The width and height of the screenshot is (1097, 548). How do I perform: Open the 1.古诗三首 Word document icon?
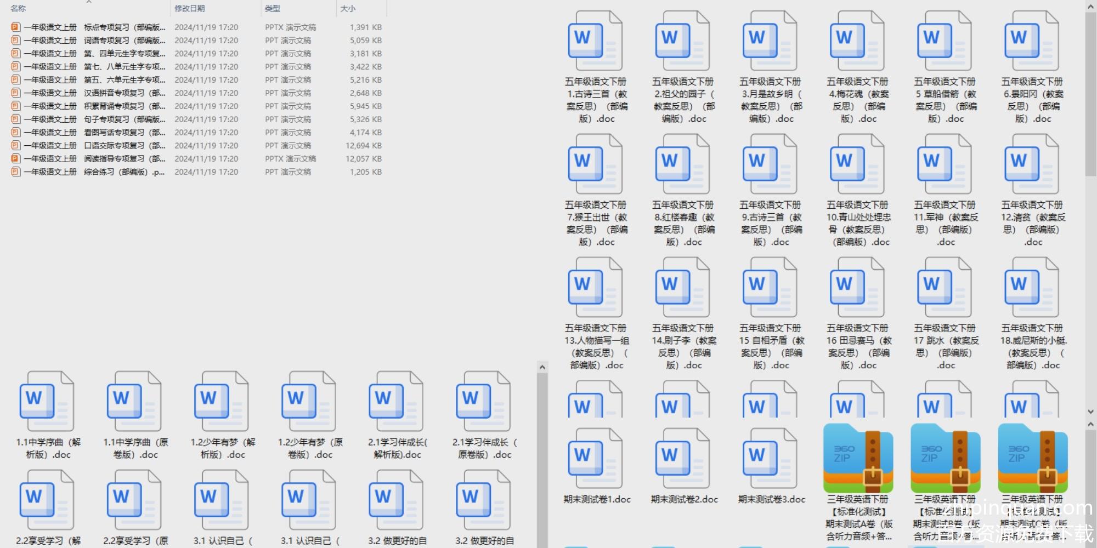pyautogui.click(x=595, y=42)
